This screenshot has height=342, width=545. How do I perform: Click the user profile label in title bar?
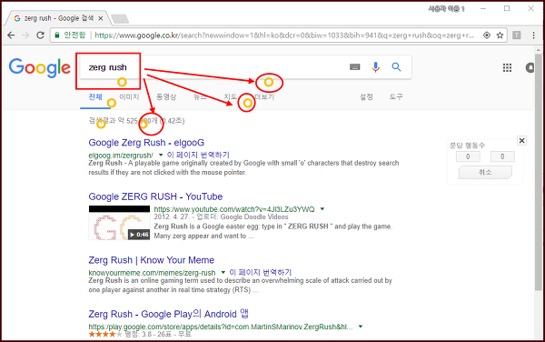[x=446, y=9]
